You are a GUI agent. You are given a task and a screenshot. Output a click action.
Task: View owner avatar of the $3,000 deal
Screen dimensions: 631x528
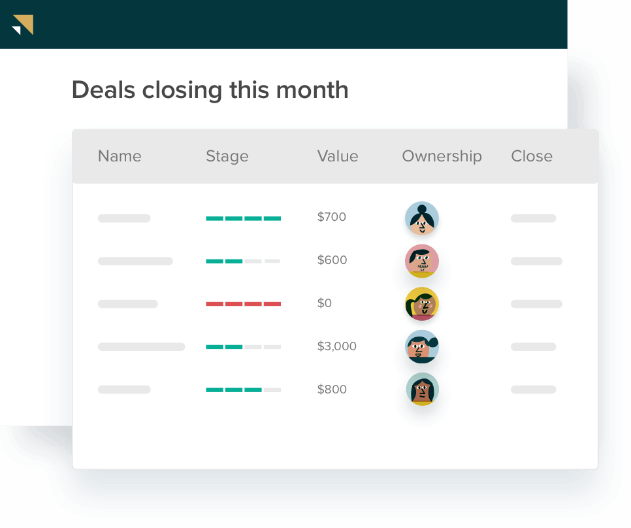tap(421, 347)
